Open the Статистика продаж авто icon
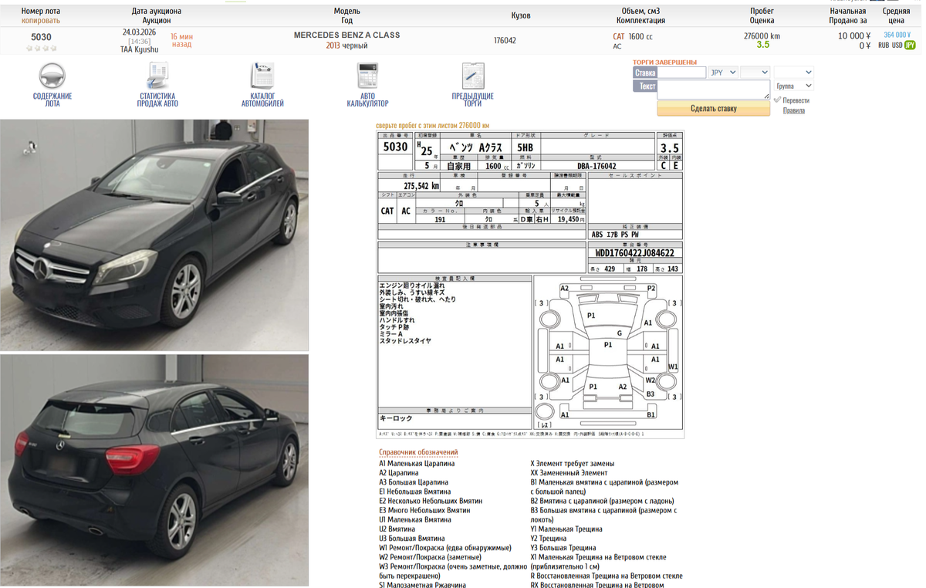 point(157,76)
